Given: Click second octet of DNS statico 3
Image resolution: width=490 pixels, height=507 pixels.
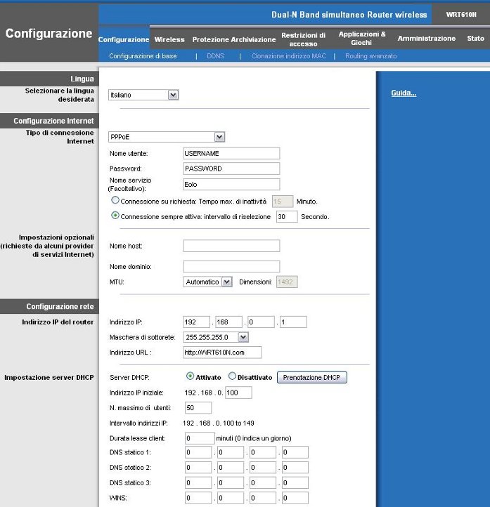Looking at the screenshot, I should point(231,482).
